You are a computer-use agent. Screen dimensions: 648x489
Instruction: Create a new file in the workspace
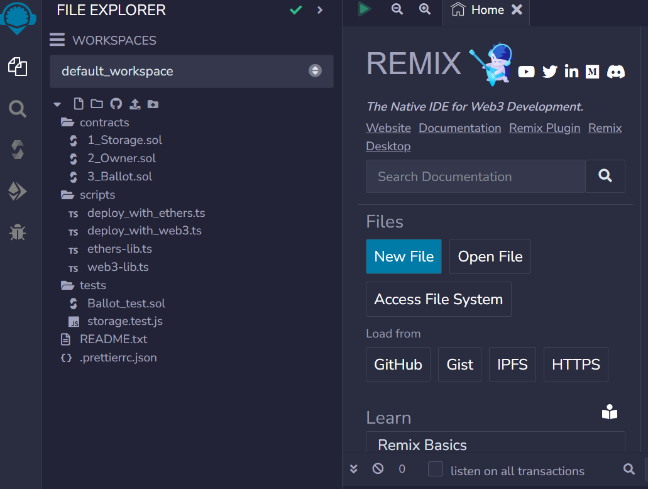point(78,104)
